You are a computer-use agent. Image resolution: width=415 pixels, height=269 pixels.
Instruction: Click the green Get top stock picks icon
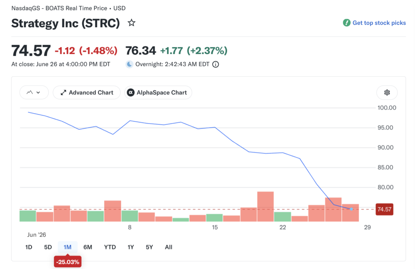(347, 23)
